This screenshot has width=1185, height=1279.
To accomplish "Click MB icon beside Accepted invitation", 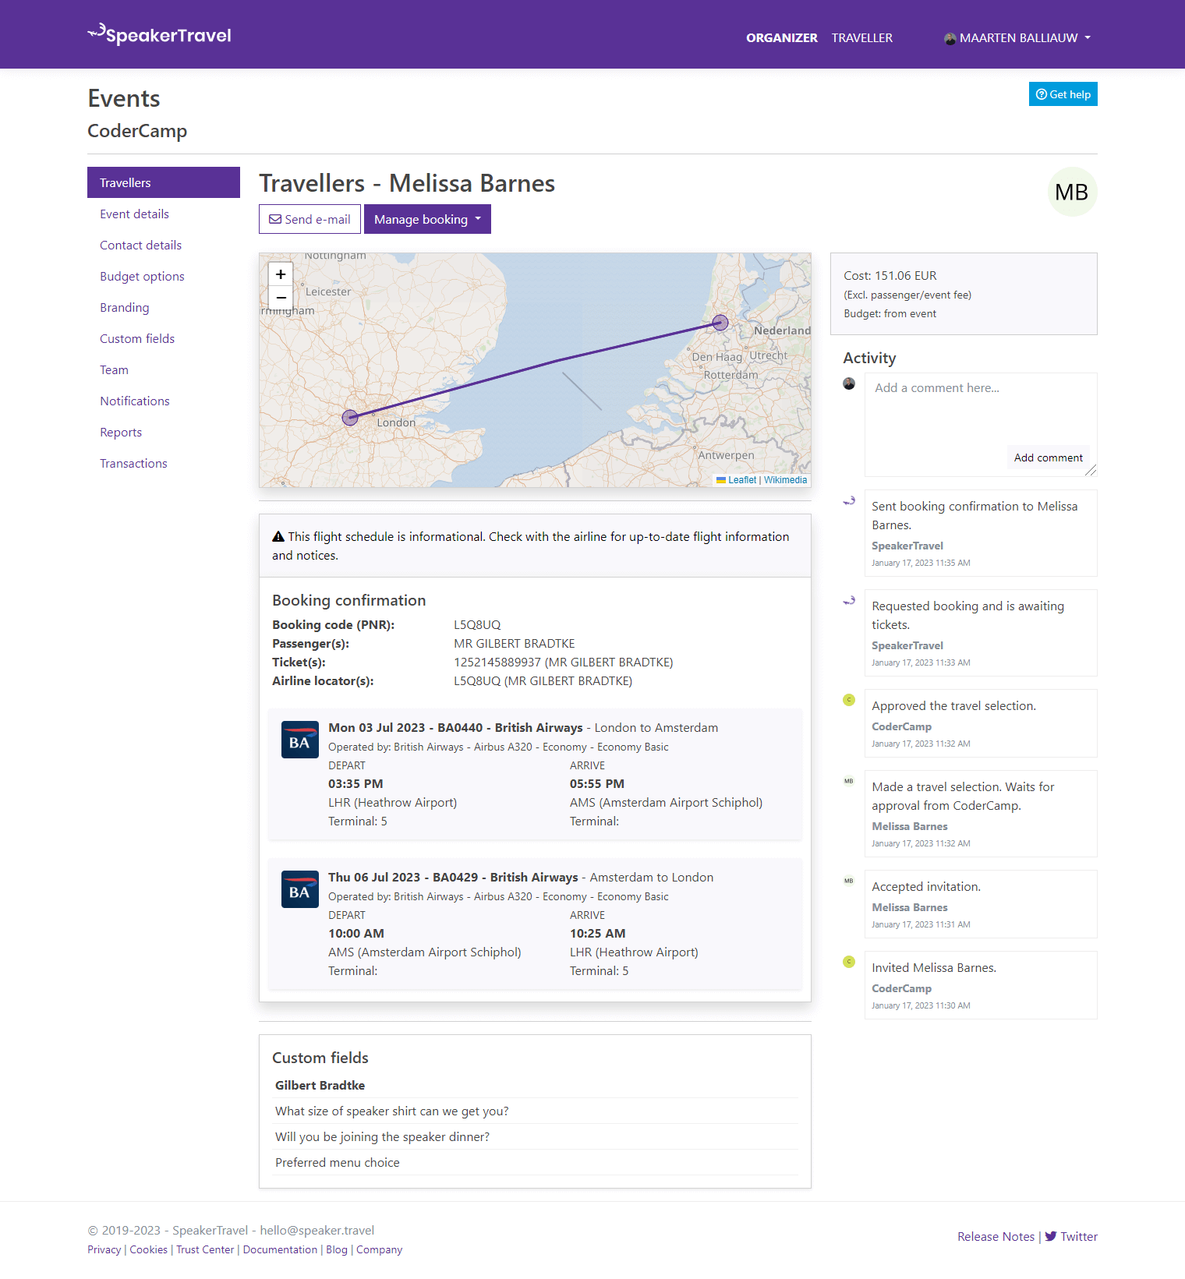I will pos(849,881).
